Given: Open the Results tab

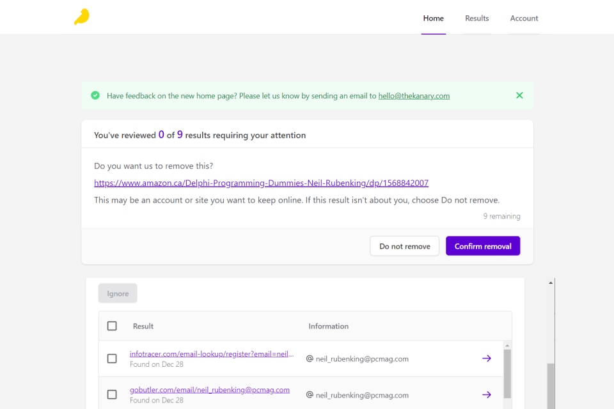Looking at the screenshot, I should point(476,19).
